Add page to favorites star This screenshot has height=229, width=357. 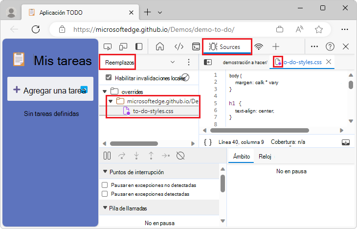(319, 29)
